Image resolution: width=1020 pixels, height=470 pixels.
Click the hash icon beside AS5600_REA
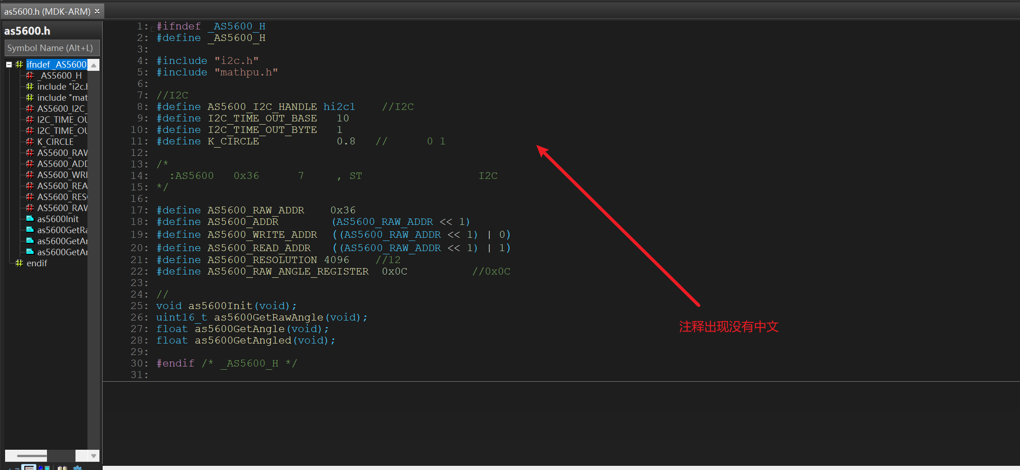click(x=30, y=186)
